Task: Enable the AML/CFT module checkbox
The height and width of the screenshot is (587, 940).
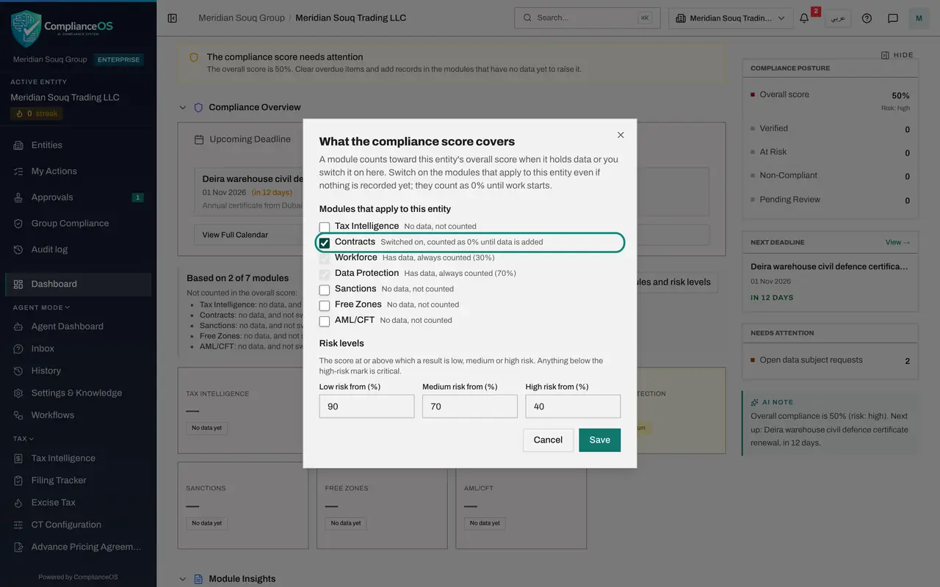Action: 325,321
